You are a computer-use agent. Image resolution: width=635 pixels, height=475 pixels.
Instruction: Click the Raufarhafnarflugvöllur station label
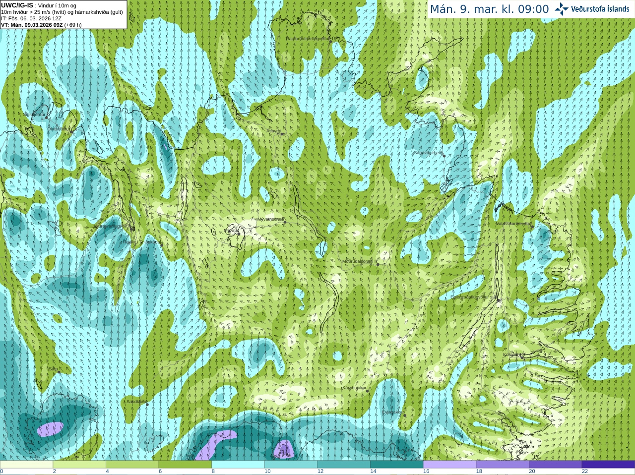click(308, 39)
